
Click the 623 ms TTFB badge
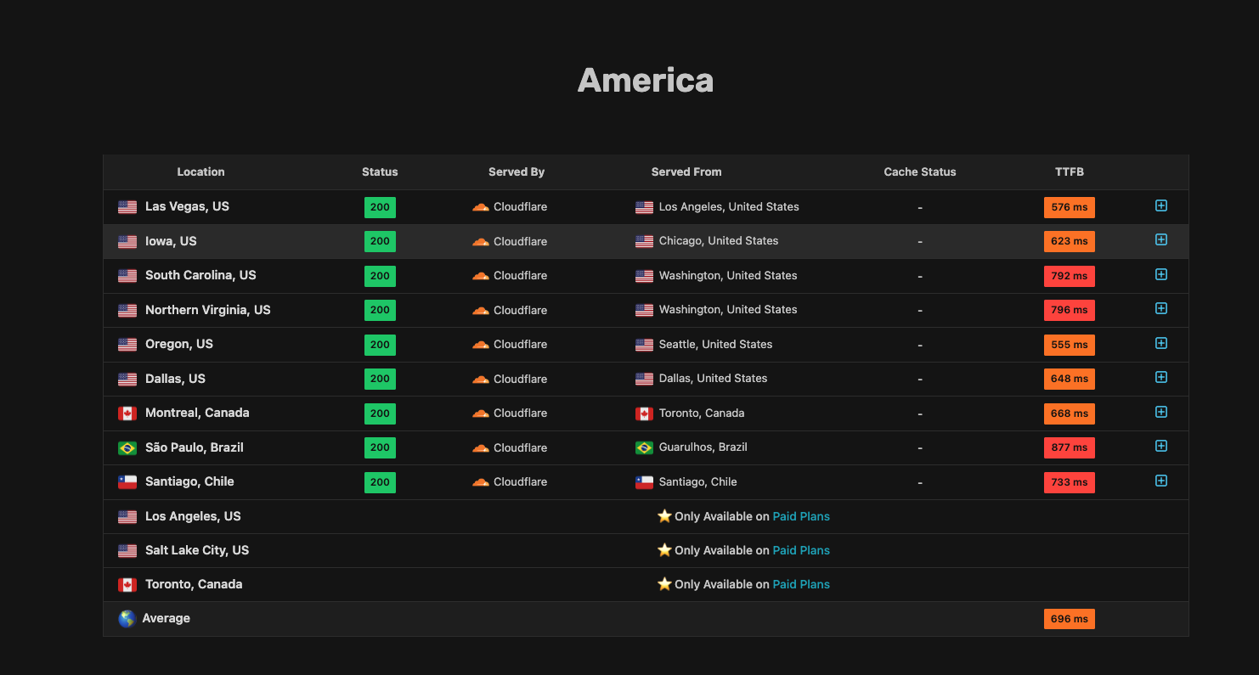pyautogui.click(x=1070, y=242)
